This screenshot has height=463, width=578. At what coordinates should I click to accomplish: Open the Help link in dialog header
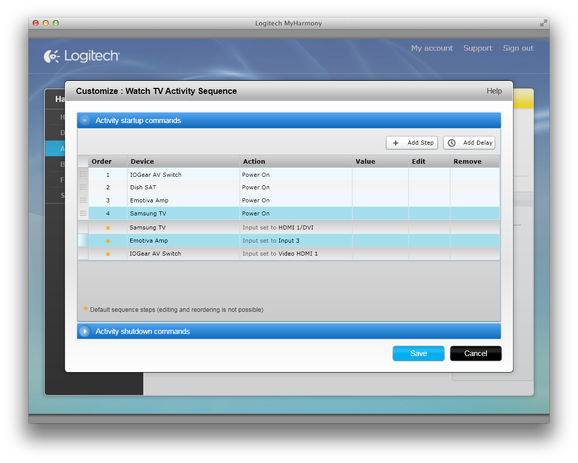coord(494,91)
